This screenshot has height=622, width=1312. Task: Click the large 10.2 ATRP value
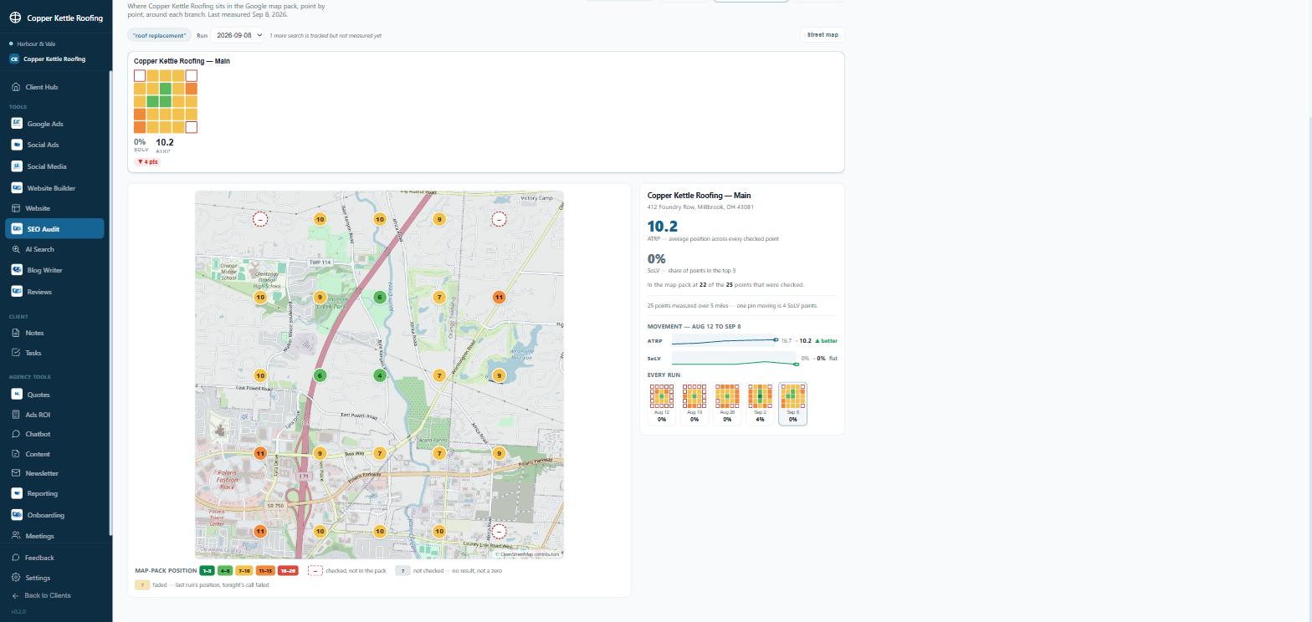(663, 227)
